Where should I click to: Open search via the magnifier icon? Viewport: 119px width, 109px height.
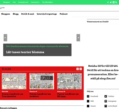coord(116,2)
